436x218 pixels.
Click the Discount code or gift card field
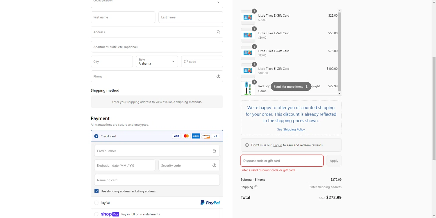click(x=282, y=161)
